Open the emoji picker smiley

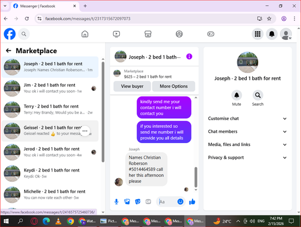(181, 202)
